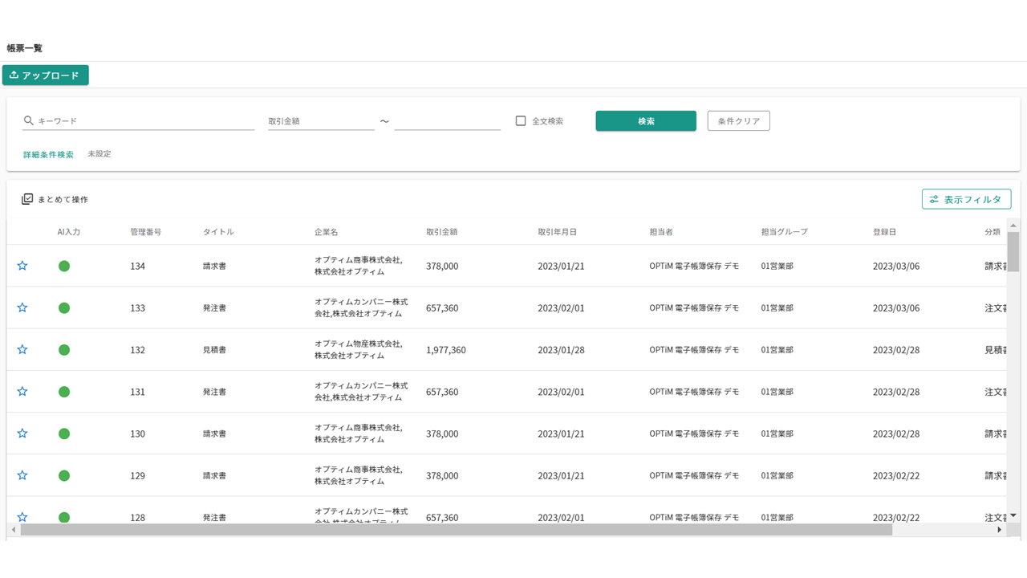Click the minimum 取引金額 input field
This screenshot has width=1027, height=578.
click(321, 121)
